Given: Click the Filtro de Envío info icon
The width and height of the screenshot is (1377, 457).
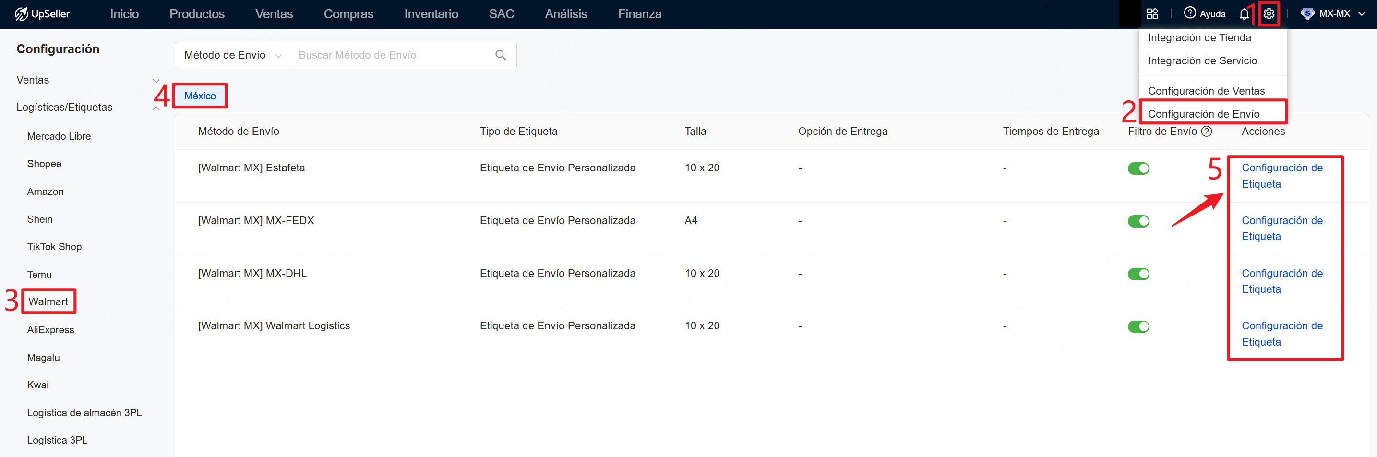Looking at the screenshot, I should 1207,131.
